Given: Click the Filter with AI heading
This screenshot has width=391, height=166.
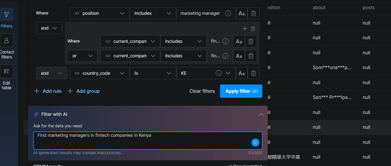Looking at the screenshot, I should [x=54, y=114].
